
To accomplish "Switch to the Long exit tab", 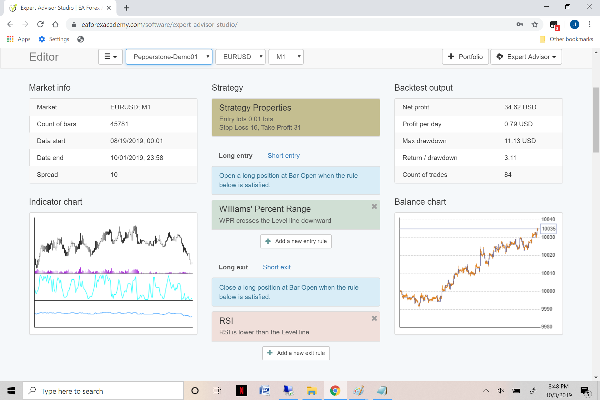I will coord(233,267).
